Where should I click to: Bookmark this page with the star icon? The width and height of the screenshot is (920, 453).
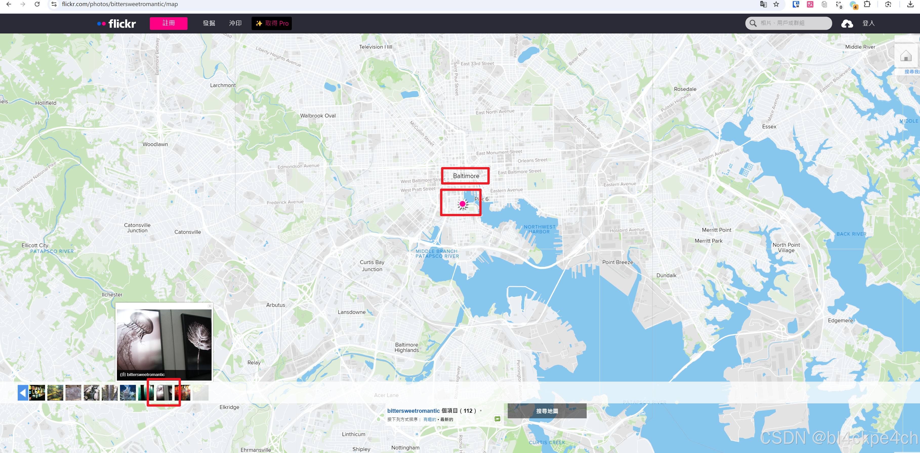(776, 4)
